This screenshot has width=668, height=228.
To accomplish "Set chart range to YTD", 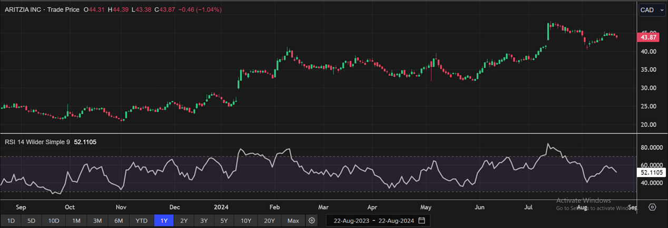I will [141, 221].
